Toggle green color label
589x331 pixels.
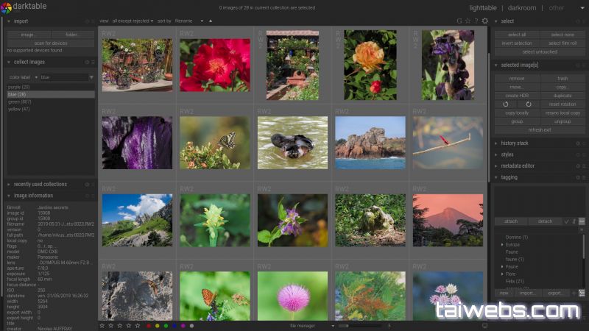(166, 325)
